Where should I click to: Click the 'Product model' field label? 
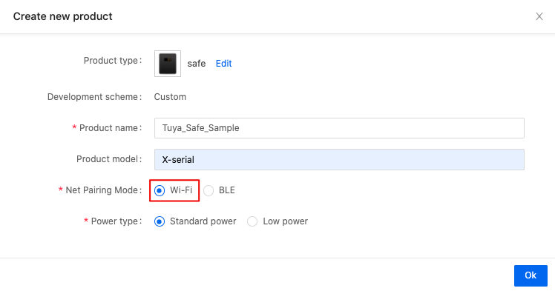109,159
